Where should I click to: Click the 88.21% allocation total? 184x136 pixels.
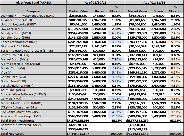pos(116,121)
